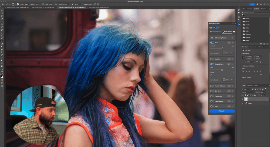Switch to the Adjustments tab
270x147 pixels.
pos(253,47)
